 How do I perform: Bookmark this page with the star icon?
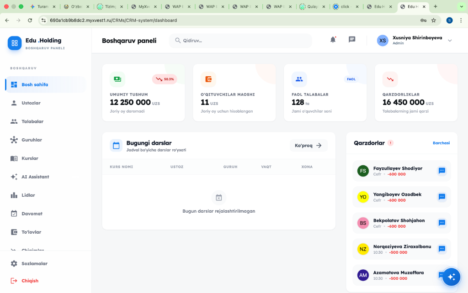coord(434,20)
